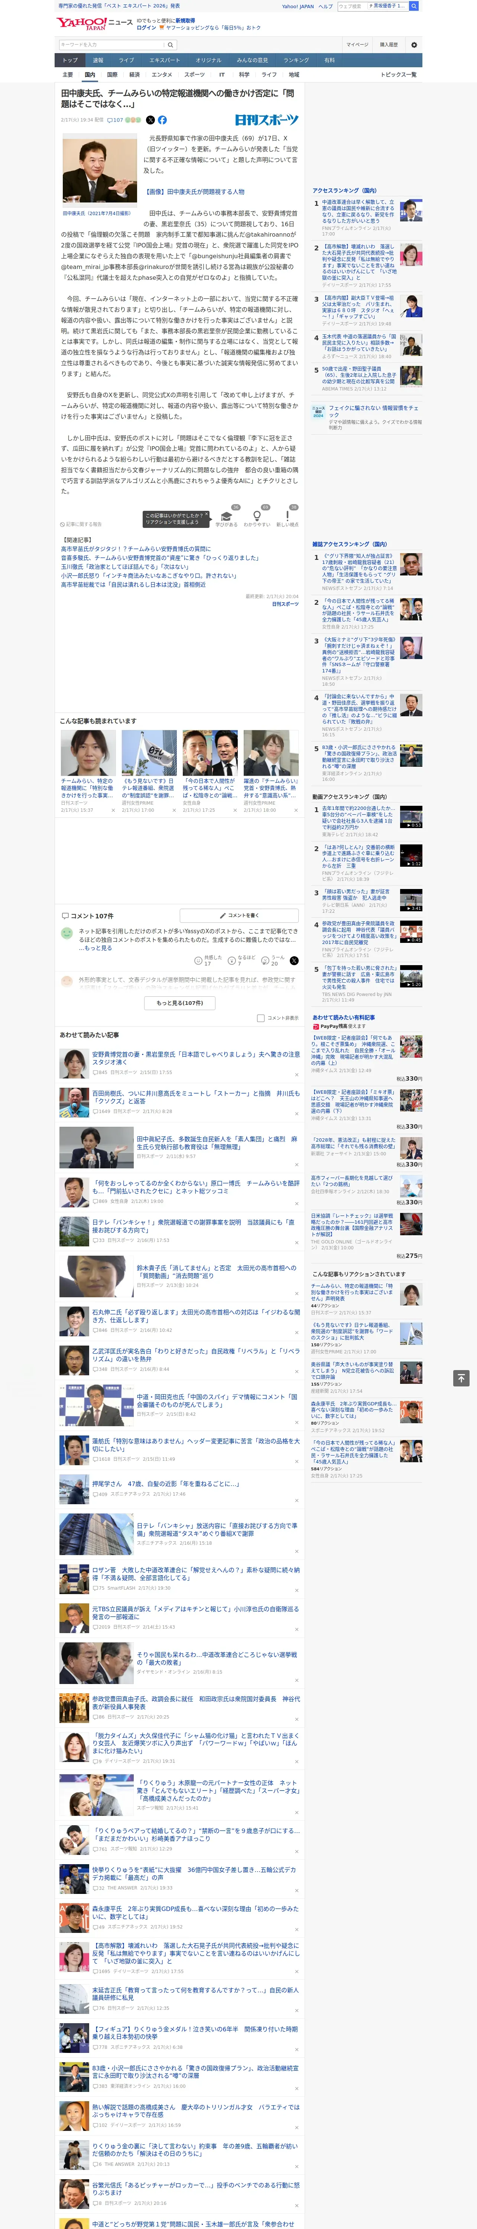Click the ログイン link
The width and height of the screenshot is (477, 2229).
146,28
